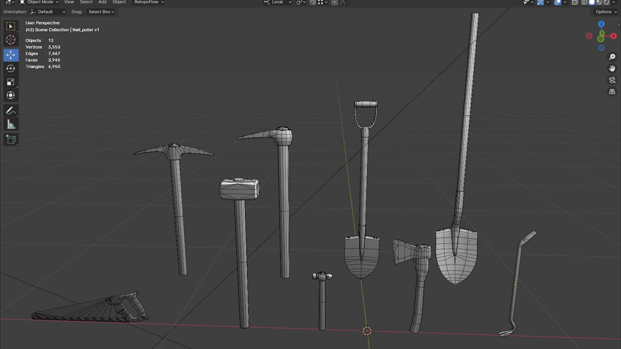Open overlay settings dropdown arrow
621x349 pixels.
pyautogui.click(x=565, y=2)
